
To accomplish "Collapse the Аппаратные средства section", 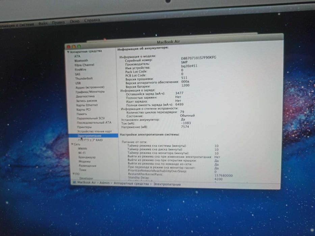I will (x=68, y=52).
